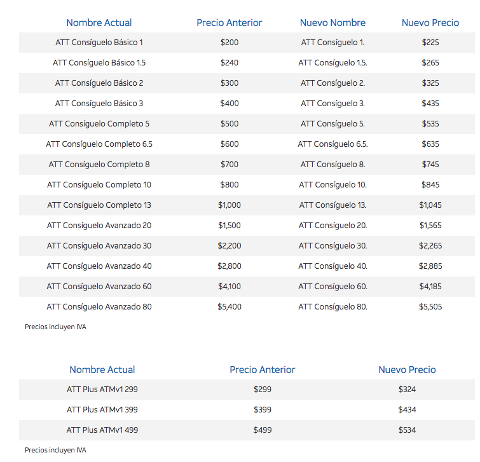Click the $1,000 previous price value

pos(229,205)
